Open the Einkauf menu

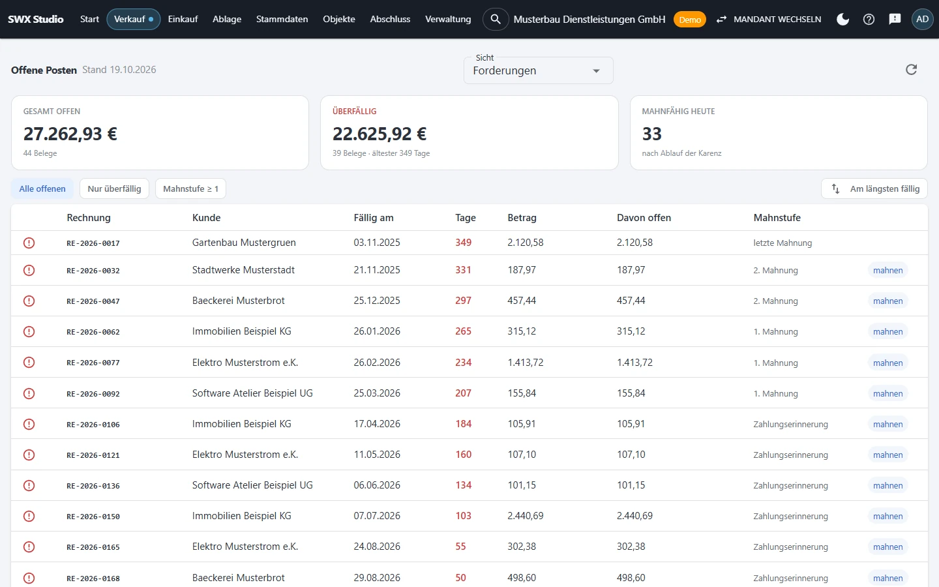pyautogui.click(x=183, y=20)
